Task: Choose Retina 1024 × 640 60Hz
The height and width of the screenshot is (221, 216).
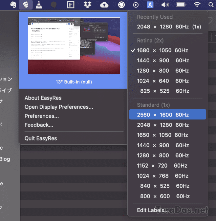Action: 168,81
